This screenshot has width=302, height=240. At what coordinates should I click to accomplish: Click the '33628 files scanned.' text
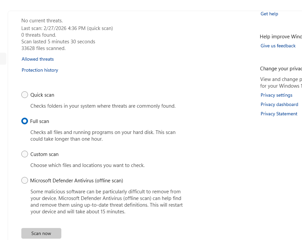[x=43, y=48]
